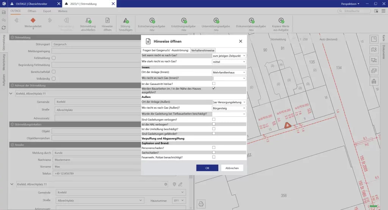388x210 pixels.
Task: Click the Störung hinzufügen icon
Action: (126, 20)
